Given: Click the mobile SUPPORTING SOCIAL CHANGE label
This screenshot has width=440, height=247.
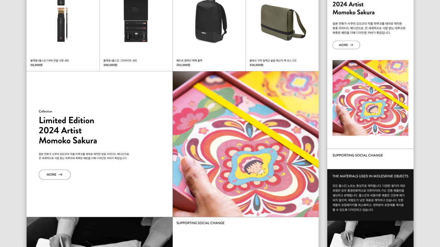Looking at the screenshot, I should tap(357, 155).
